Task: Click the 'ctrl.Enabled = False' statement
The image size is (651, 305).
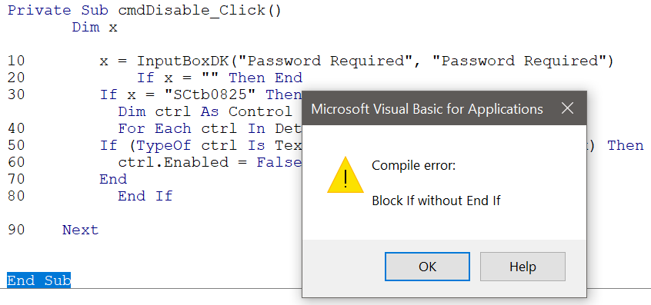Action: click(209, 162)
